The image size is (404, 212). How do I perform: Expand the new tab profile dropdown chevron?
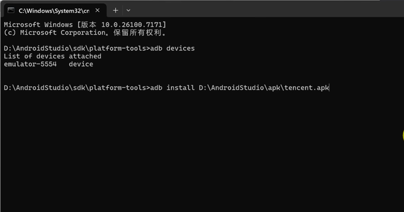[128, 10]
